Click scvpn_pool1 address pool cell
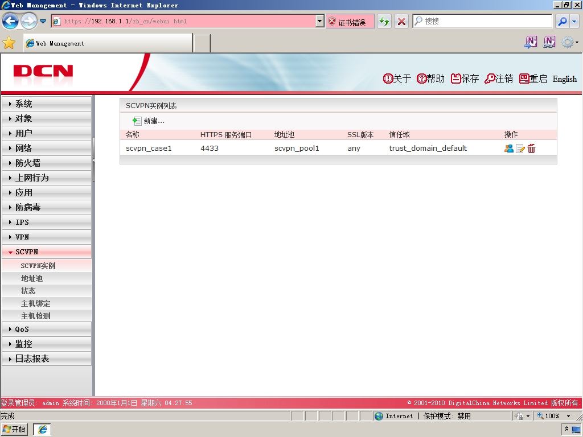This screenshot has height=437, width=583. [297, 149]
